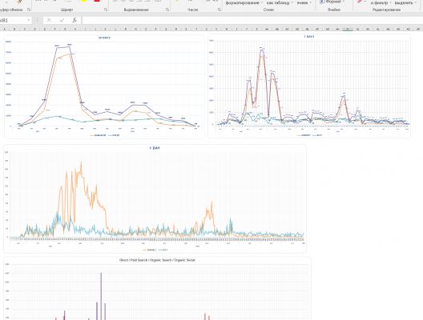423x320 pixels.
Task: Open the Font group dialog launcher
Action: [106, 10]
